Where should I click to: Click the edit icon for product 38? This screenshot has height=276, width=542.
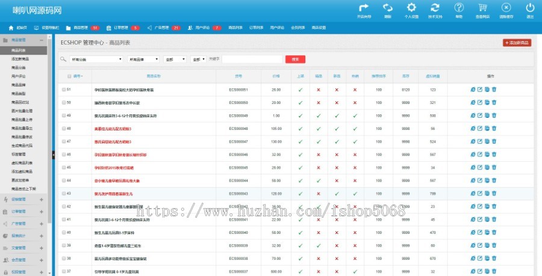pyautogui.click(x=480, y=259)
